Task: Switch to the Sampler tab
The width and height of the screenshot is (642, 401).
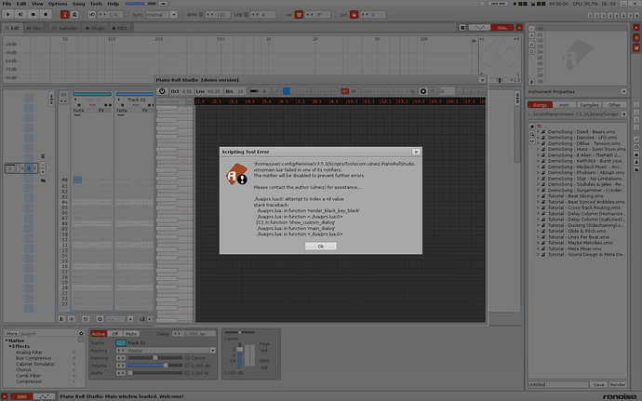Action: pos(64,28)
